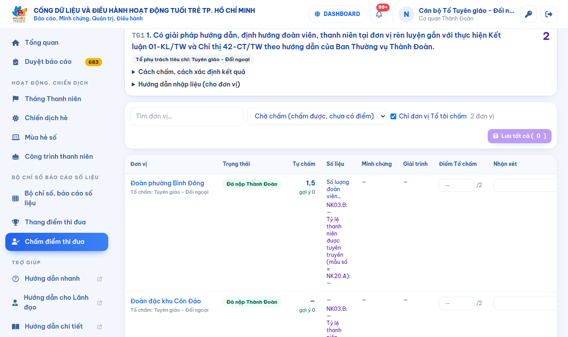
Task: Open notifications bell with 99+ badge
Action: click(x=379, y=14)
